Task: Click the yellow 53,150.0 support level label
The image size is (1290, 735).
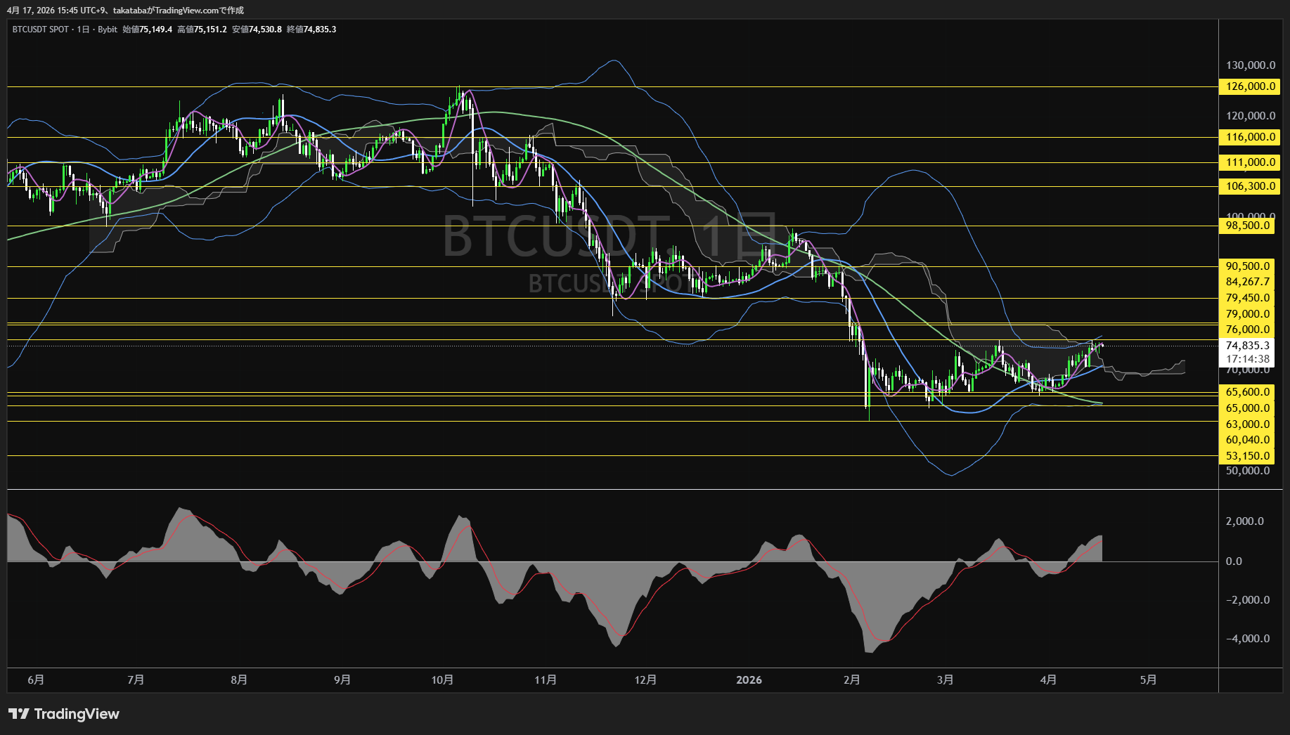Action: point(1246,455)
